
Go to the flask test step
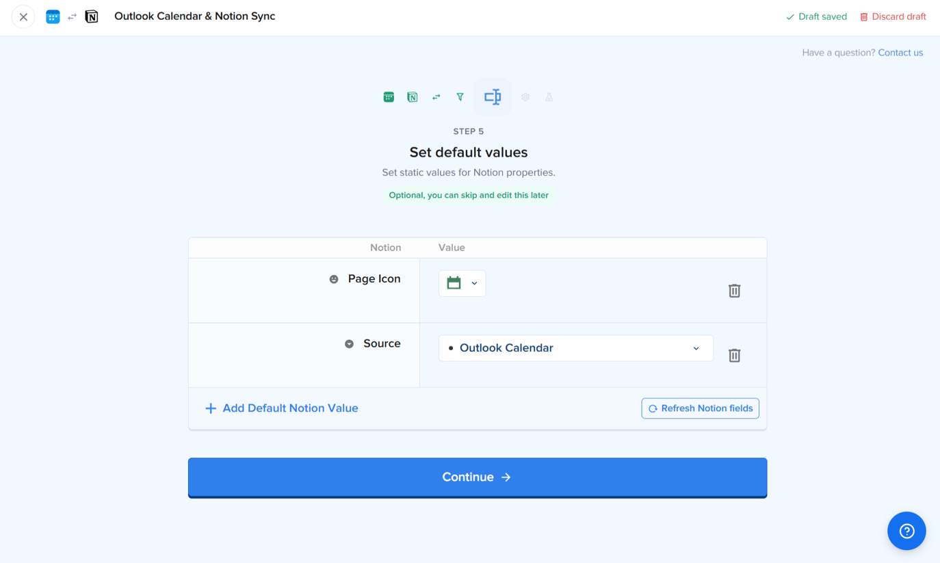[549, 97]
